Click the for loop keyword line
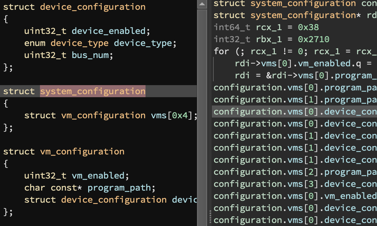Viewport: 377px width, 226px height. click(295, 51)
